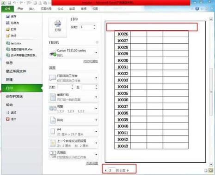
Task: Choose 保存 (Save) in the backstage sidebar
Action: 11,17
